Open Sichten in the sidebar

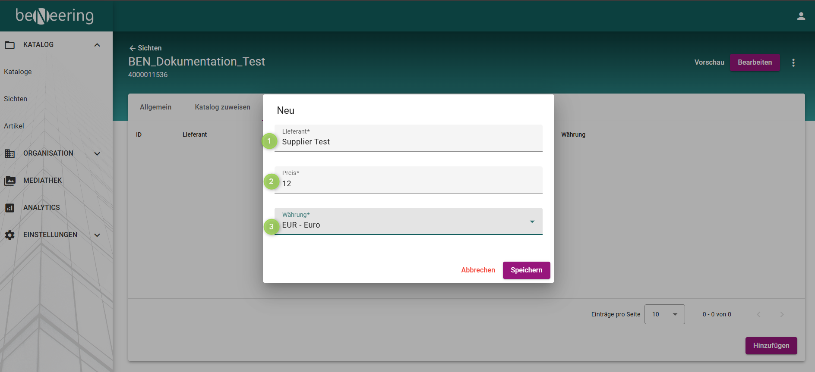pyautogui.click(x=16, y=99)
